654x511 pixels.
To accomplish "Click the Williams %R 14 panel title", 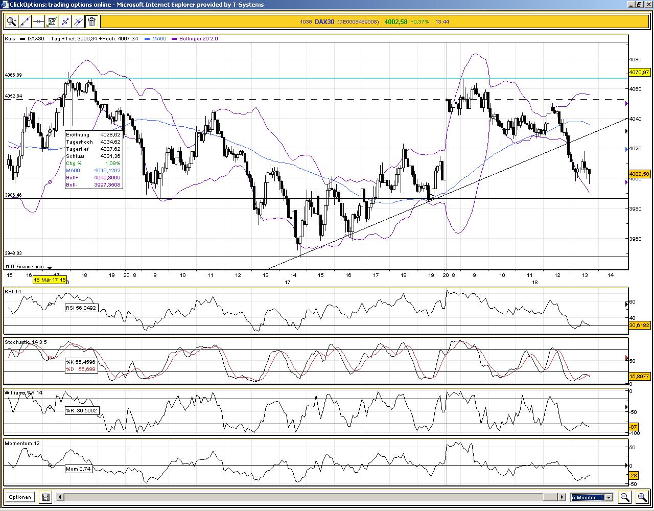I will 24,392.
